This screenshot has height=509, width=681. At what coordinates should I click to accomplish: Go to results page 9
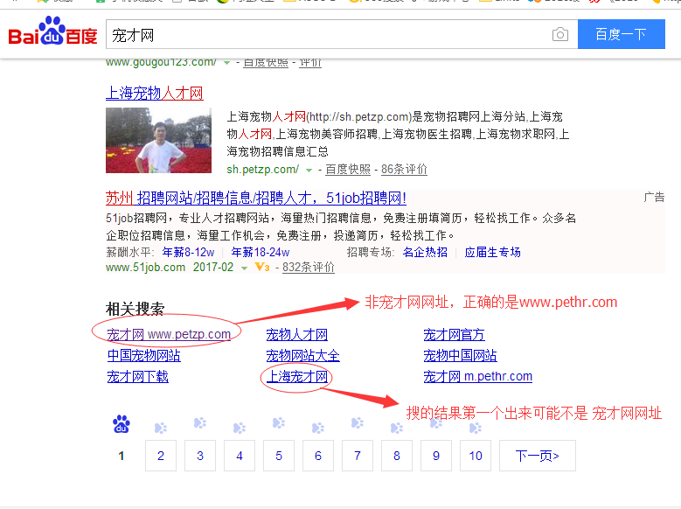(x=436, y=456)
